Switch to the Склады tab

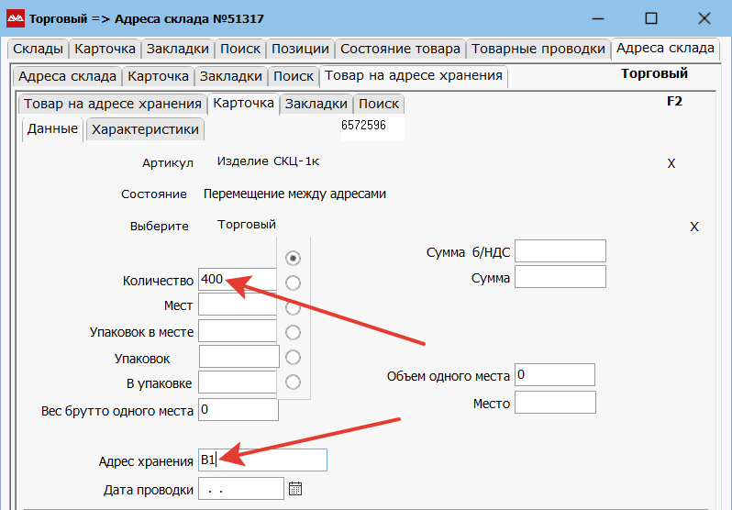[38, 49]
